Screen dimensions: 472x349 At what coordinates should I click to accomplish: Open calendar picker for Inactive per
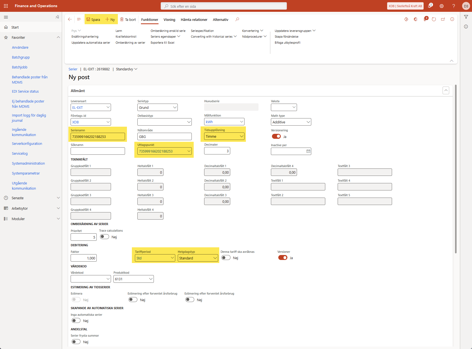tap(308, 151)
